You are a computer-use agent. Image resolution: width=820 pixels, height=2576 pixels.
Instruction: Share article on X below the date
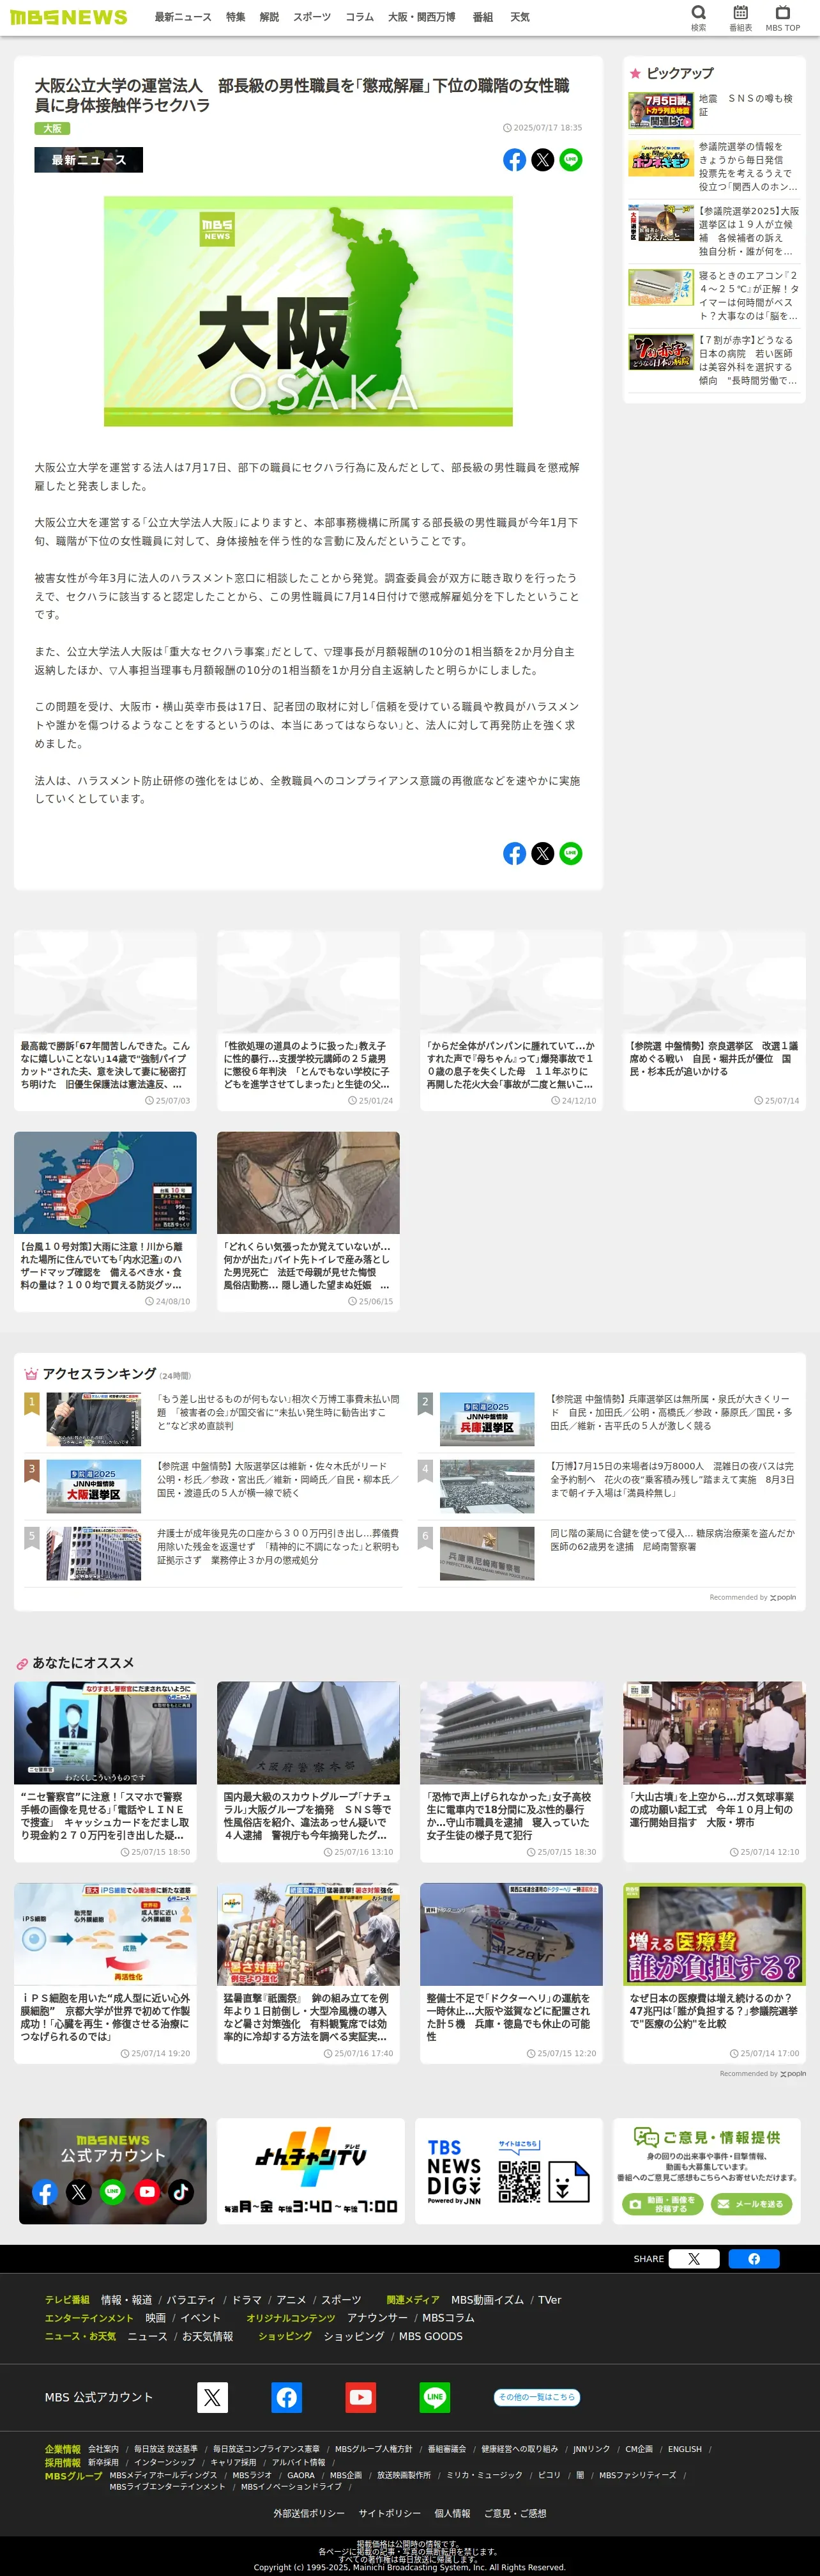(x=542, y=160)
